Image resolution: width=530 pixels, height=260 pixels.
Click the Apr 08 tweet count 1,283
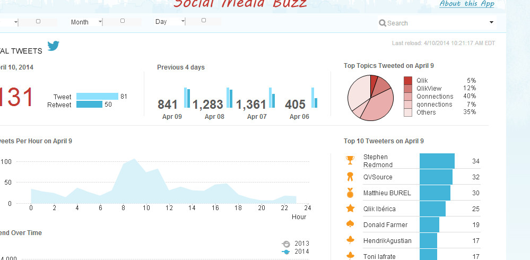coord(208,104)
